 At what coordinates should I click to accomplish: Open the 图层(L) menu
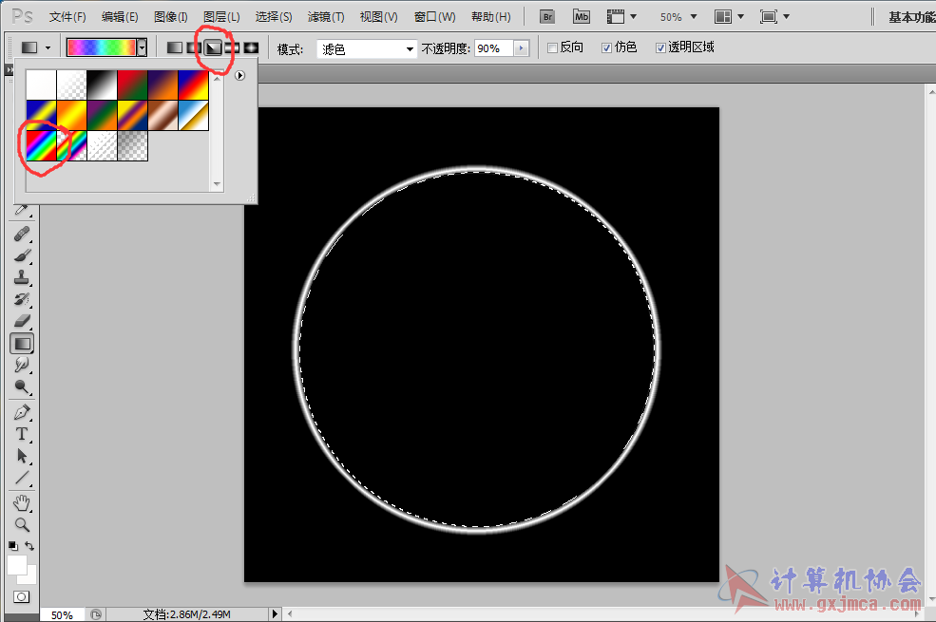(221, 17)
